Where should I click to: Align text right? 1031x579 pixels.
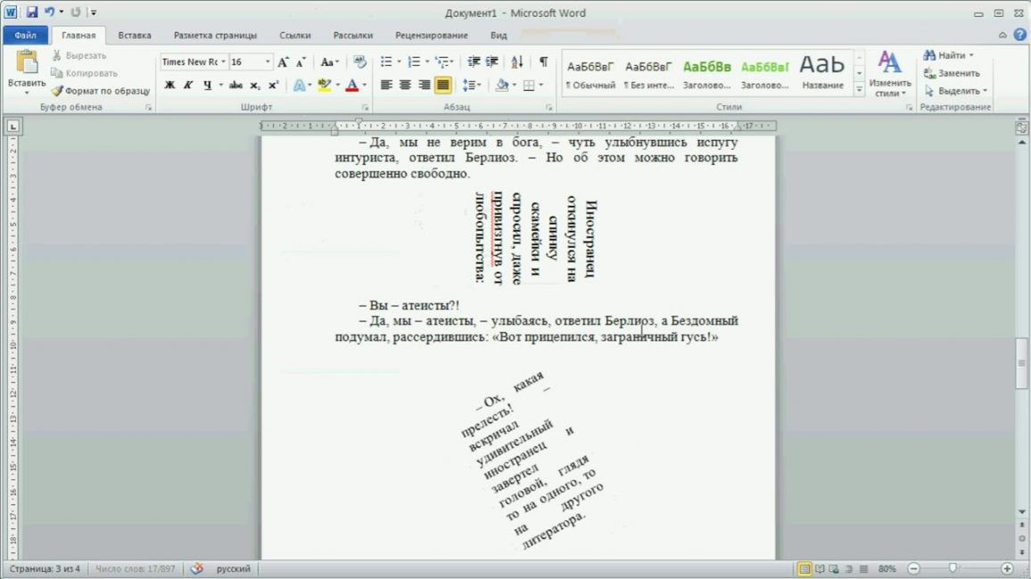(x=425, y=85)
